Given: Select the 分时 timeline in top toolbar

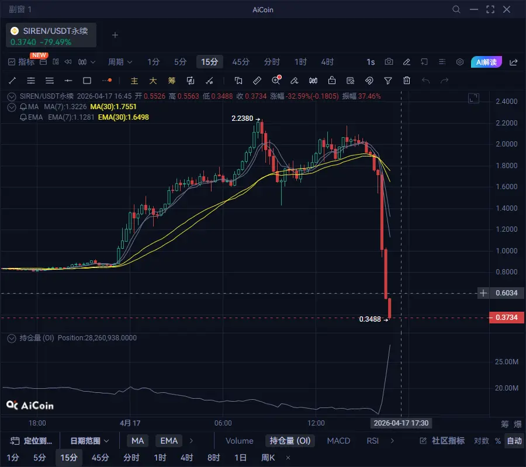Looking at the screenshot, I should coord(272,62).
